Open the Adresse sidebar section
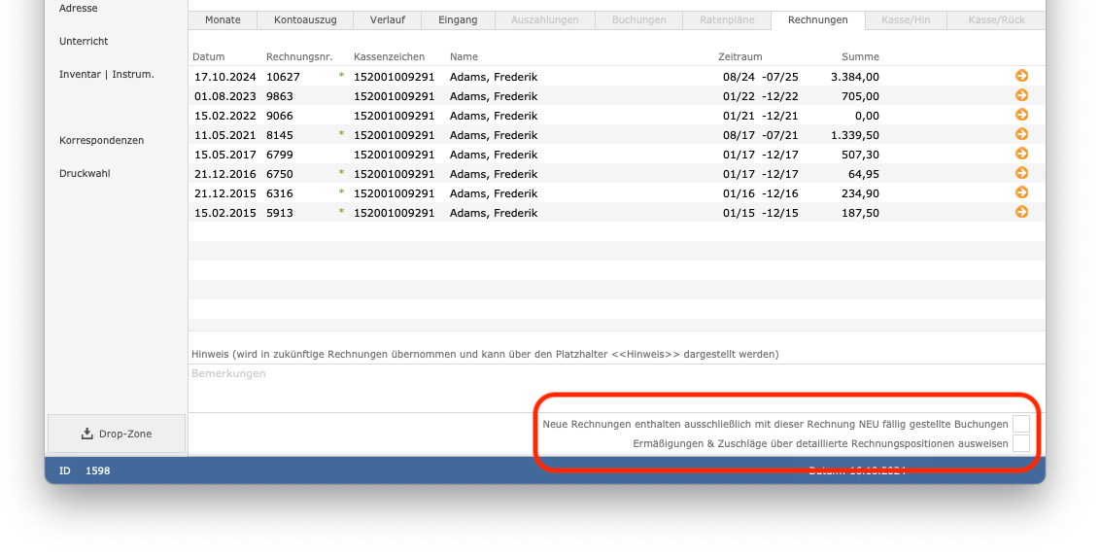1100x556 pixels. pos(79,9)
